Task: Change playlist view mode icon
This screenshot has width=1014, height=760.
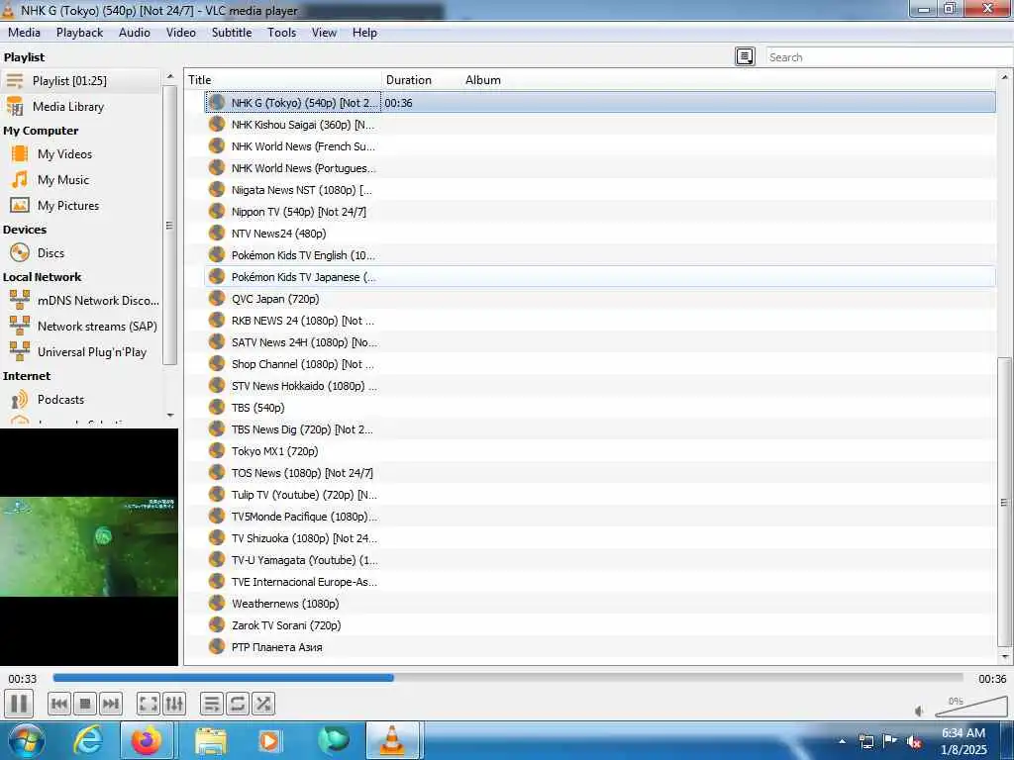Action: coord(745,56)
